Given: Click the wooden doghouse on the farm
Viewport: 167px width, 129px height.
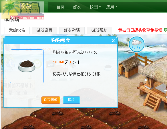Looking at the screenshot, I should [x=129, y=67].
